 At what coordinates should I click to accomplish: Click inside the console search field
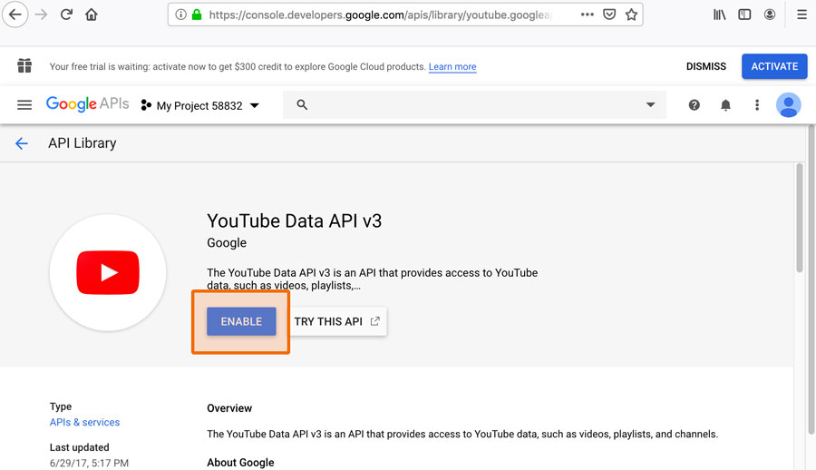[471, 105]
